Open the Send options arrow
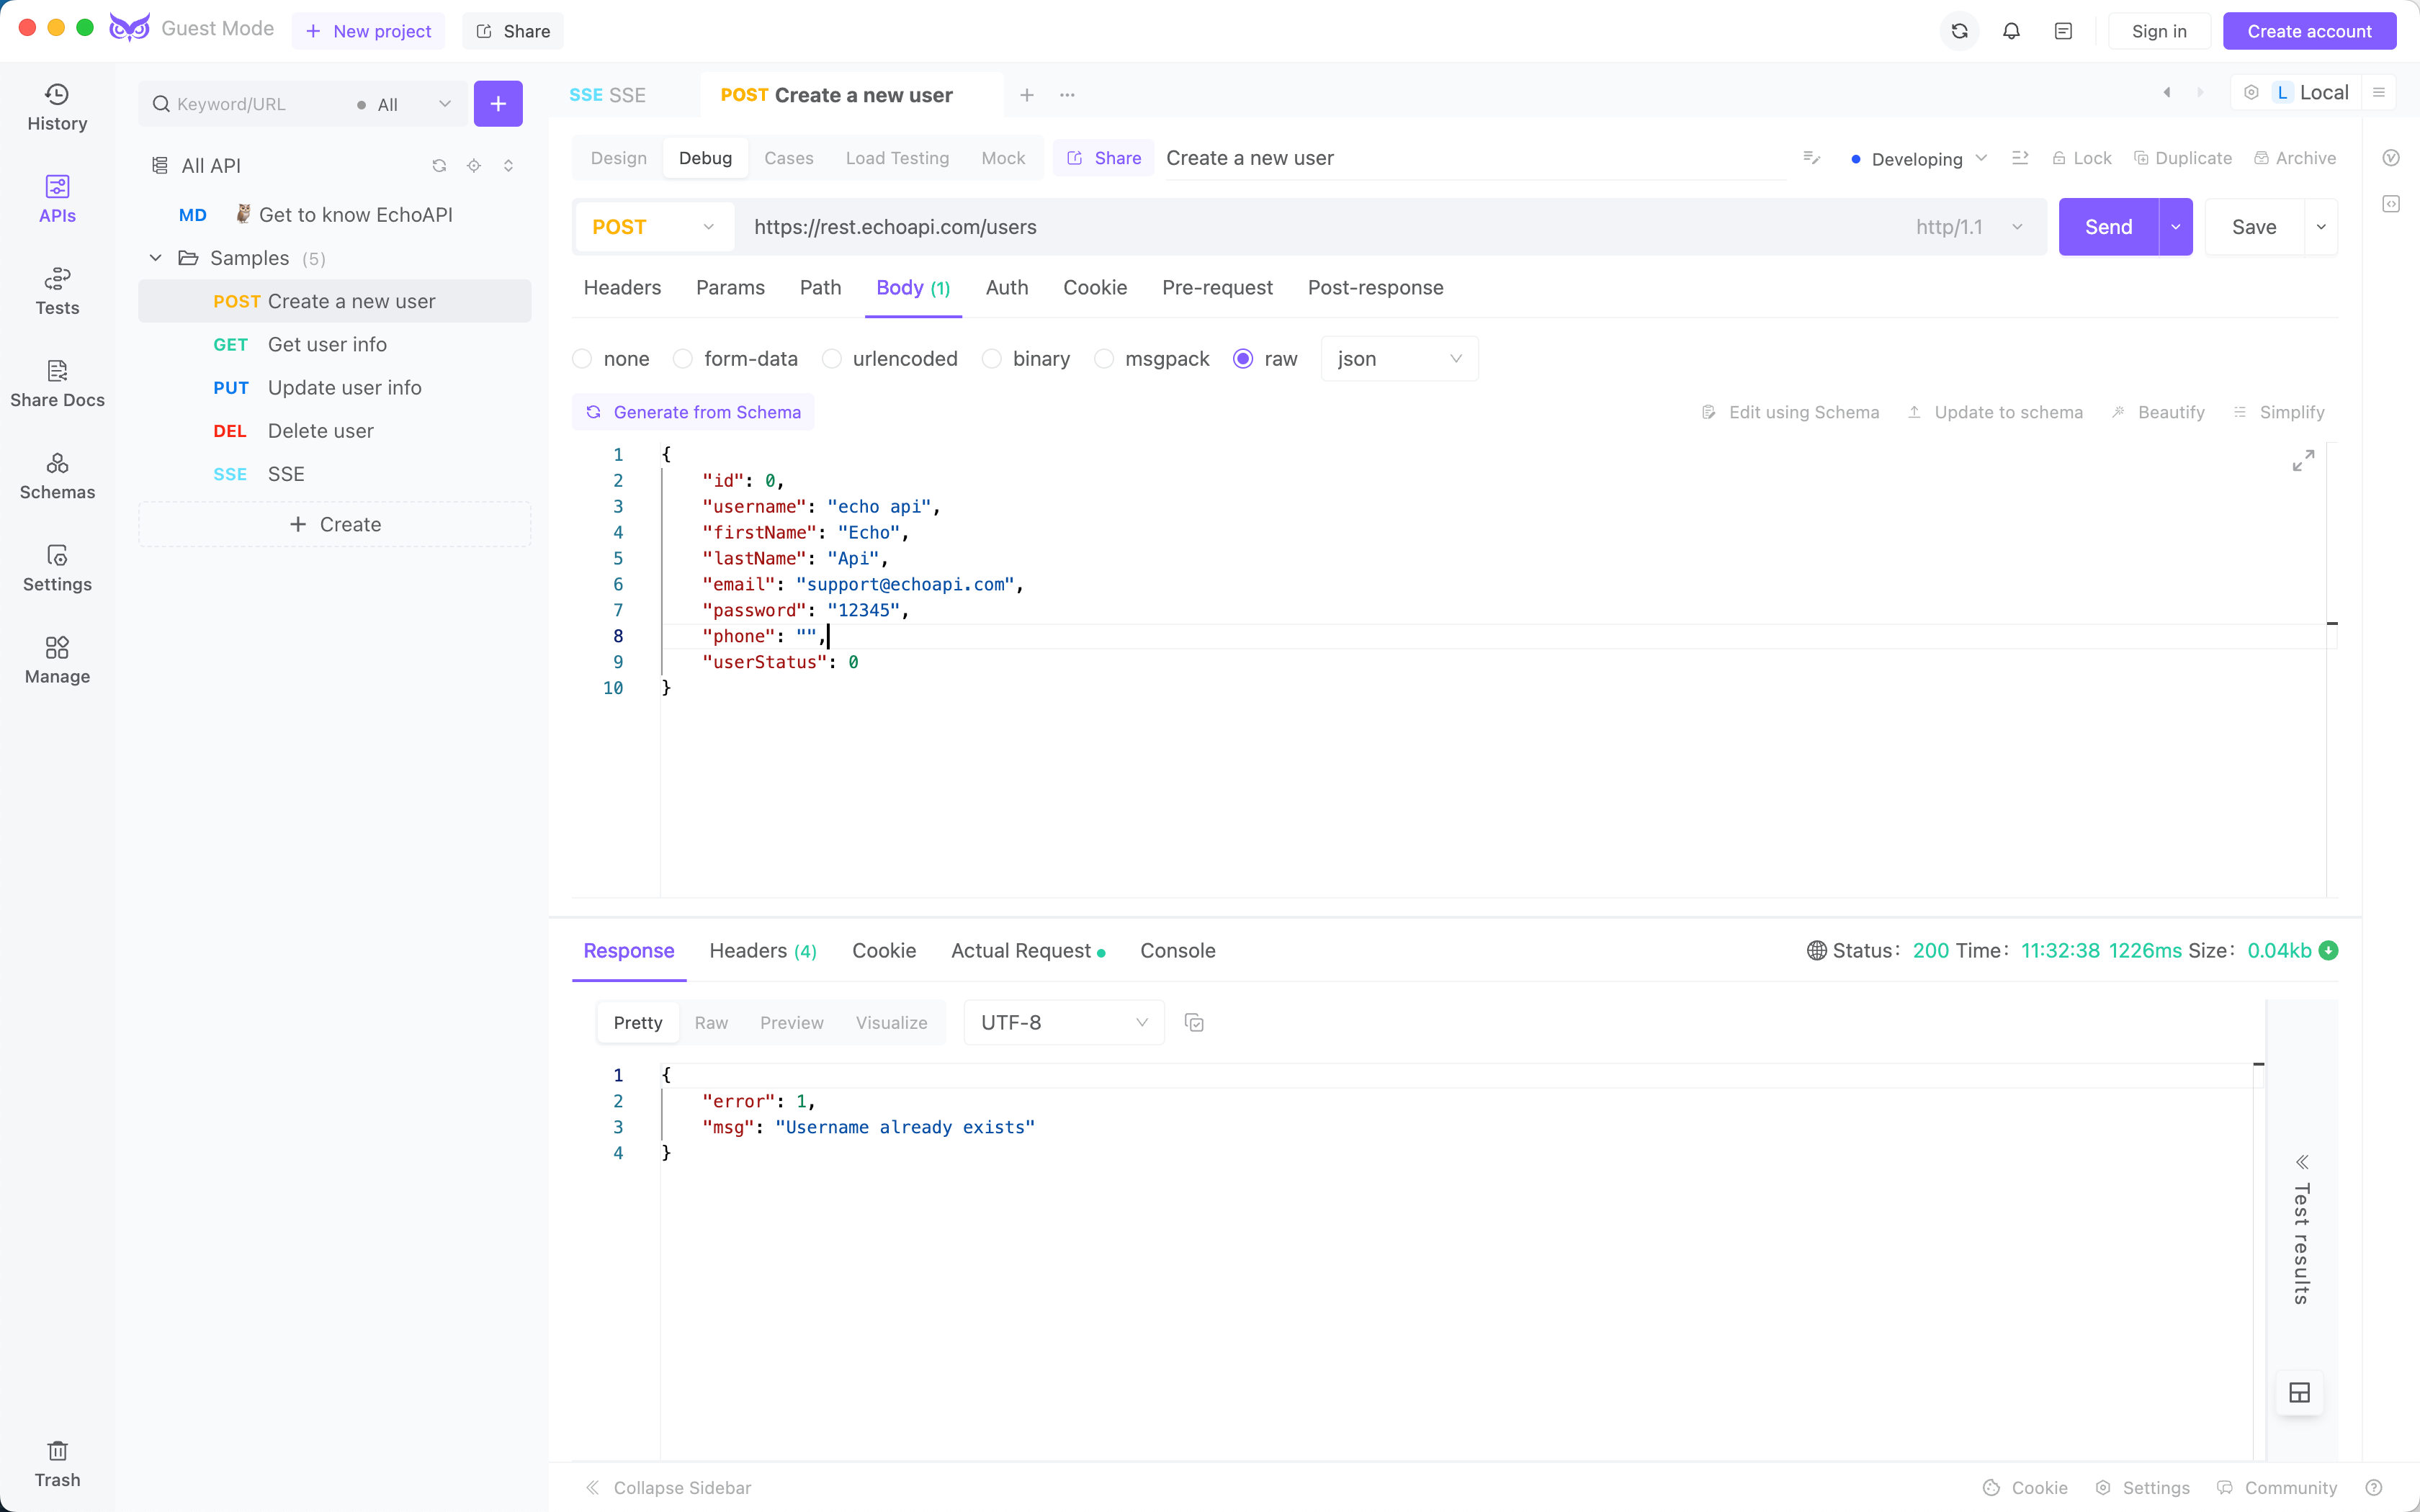2420x1512 pixels. point(2176,227)
